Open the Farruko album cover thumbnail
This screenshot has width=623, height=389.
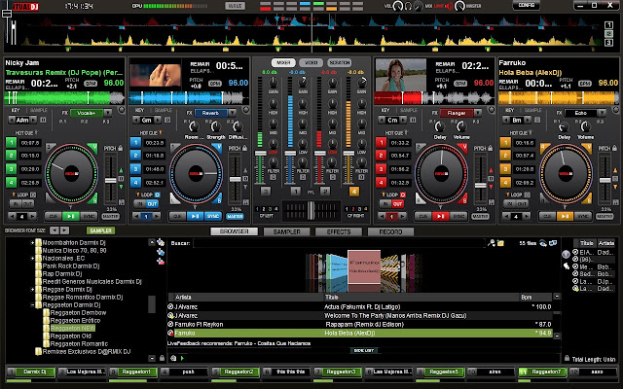363,266
